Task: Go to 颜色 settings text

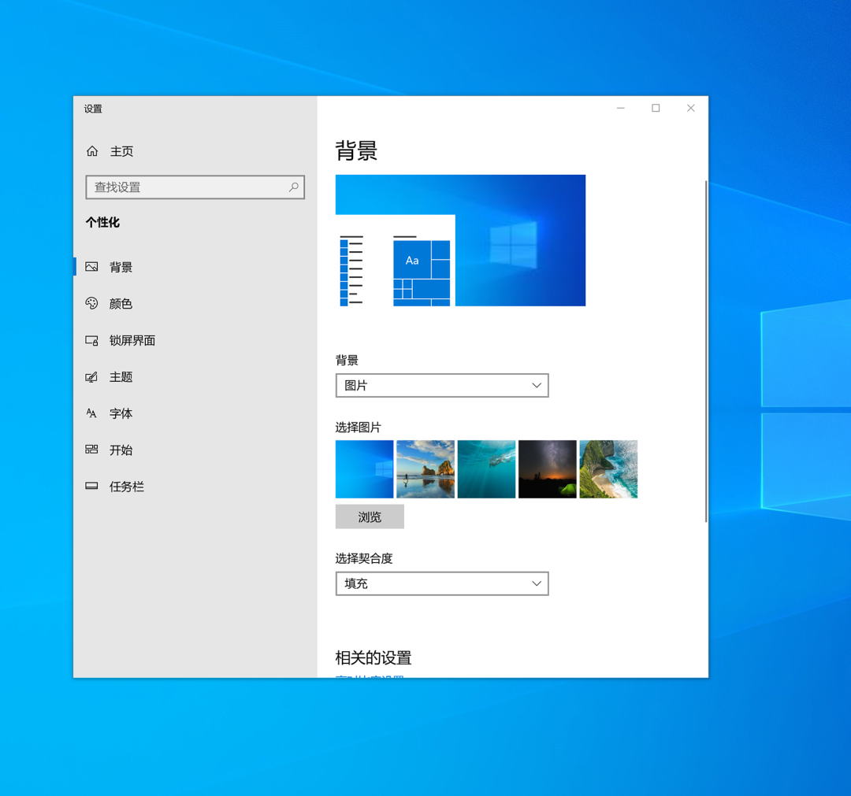Action: 121,304
